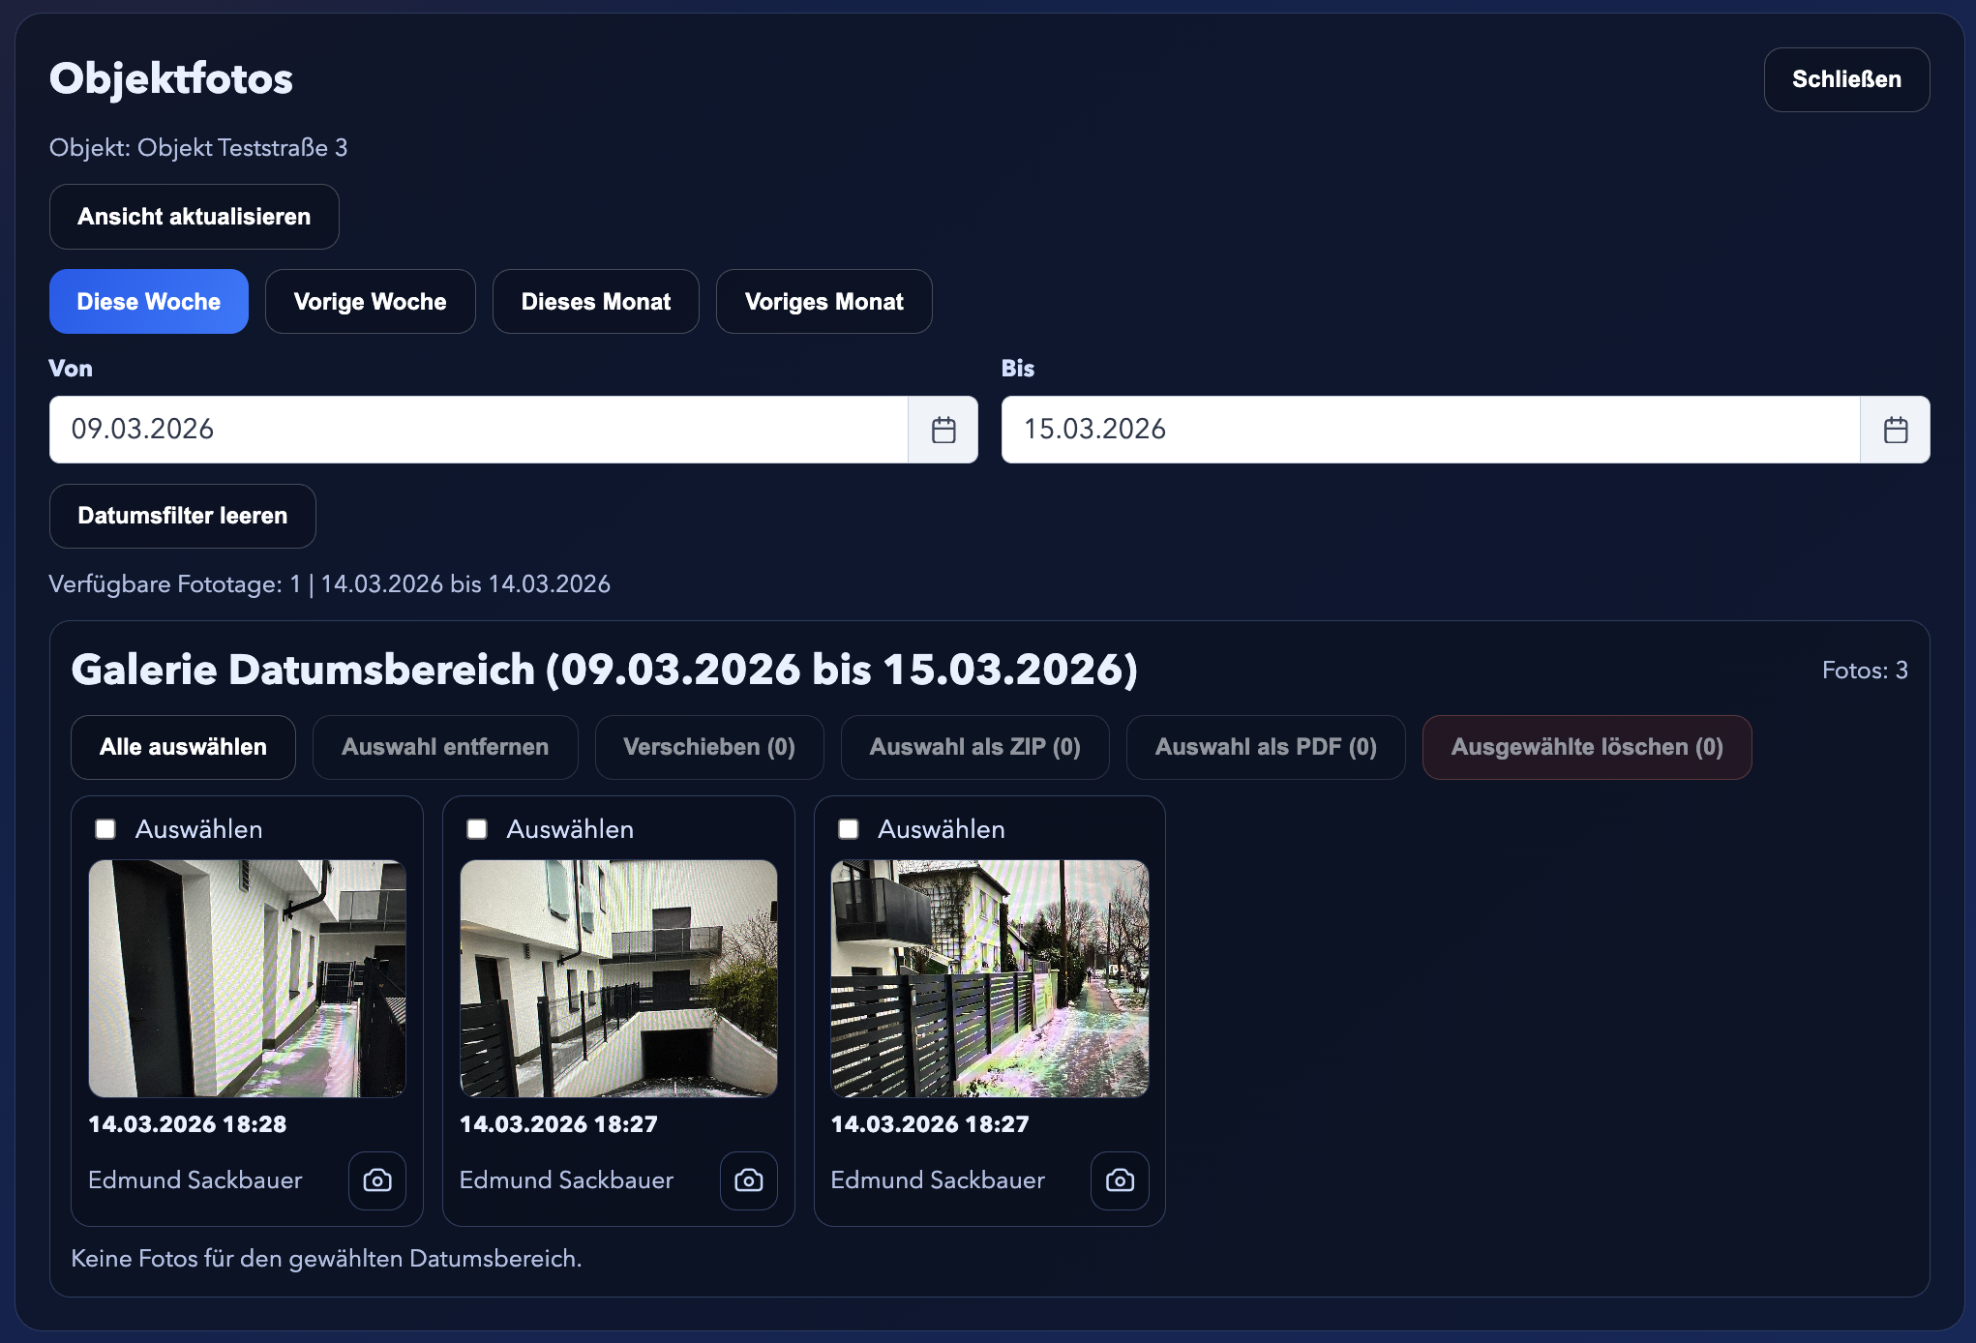Click Galerie Datumsbereich heading
1976x1343 pixels.
point(605,670)
